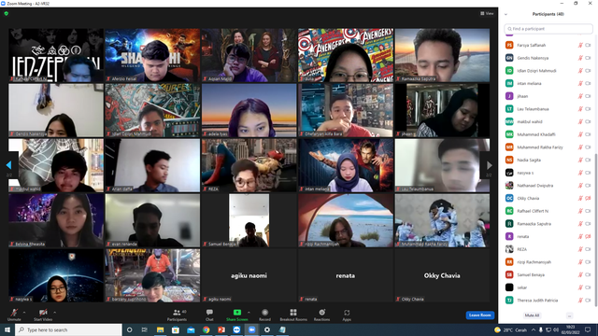
Task: Select Idlan Dziqri Mahmudi in participant list
Action: [x=548, y=71]
